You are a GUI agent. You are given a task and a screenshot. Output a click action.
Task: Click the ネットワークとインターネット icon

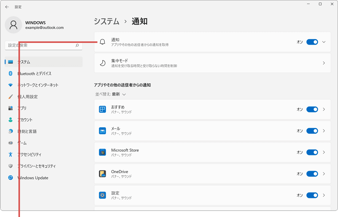[x=10, y=85]
